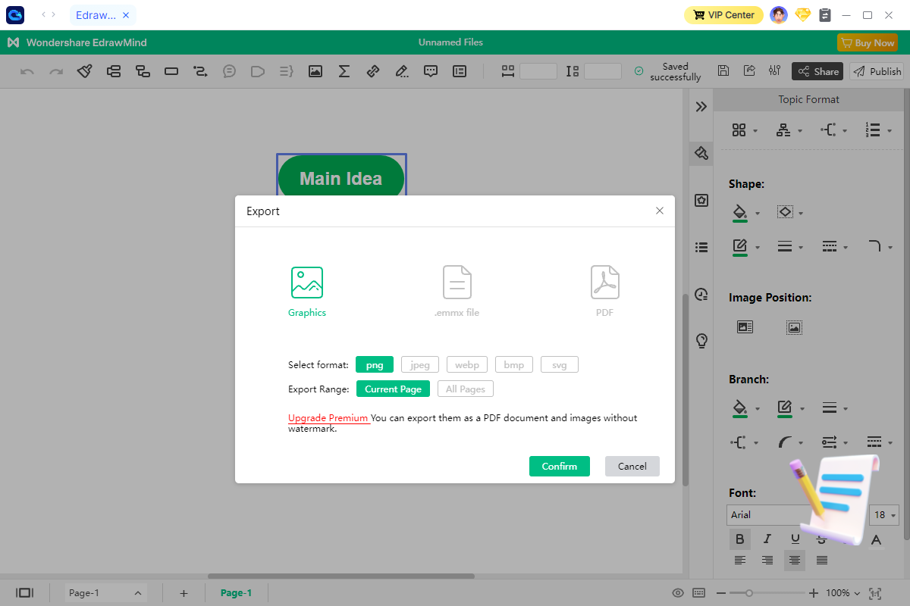Open the Formula insertion tool
This screenshot has width=910, height=606.
(344, 70)
